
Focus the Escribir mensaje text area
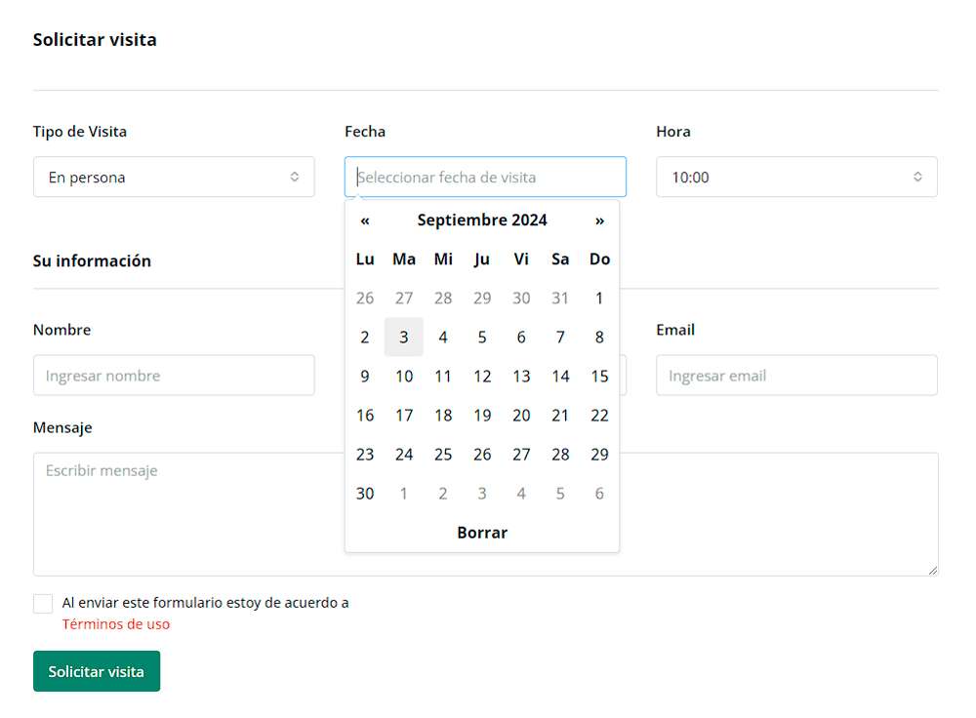click(x=485, y=514)
